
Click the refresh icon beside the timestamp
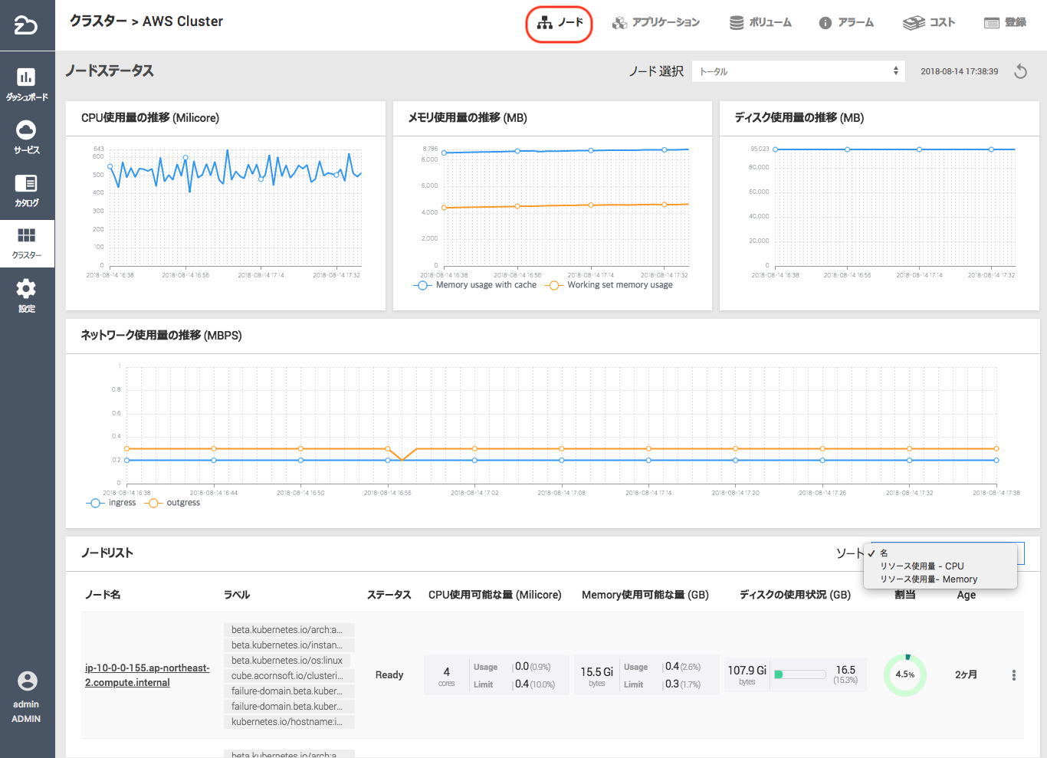point(1020,71)
